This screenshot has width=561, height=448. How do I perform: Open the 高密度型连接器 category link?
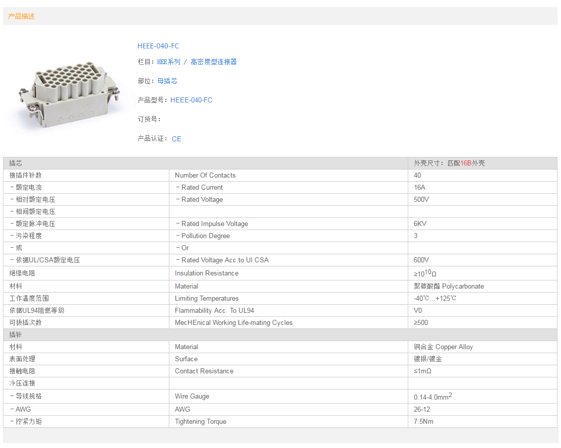pos(213,62)
